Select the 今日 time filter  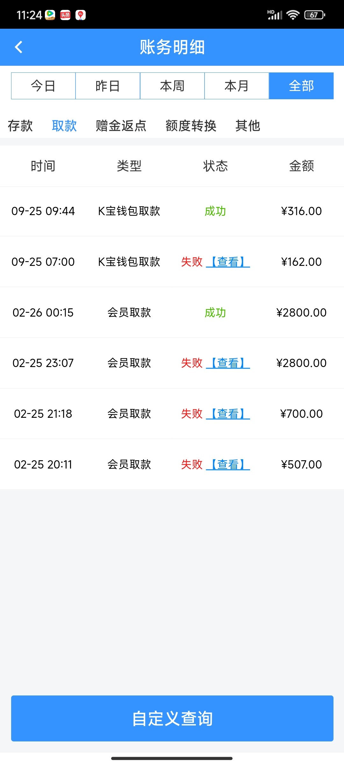tap(43, 86)
